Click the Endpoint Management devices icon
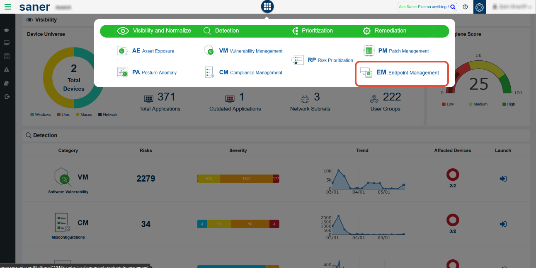The width and height of the screenshot is (536, 268). pos(366,72)
